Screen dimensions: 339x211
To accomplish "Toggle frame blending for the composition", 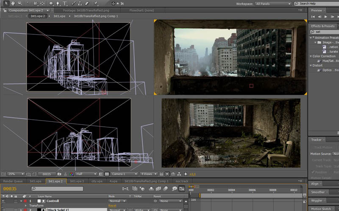I will point(158,189).
